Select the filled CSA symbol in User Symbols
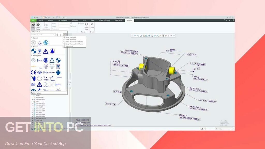This screenshot has height=149, width=265. pyautogui.click(x=46, y=60)
